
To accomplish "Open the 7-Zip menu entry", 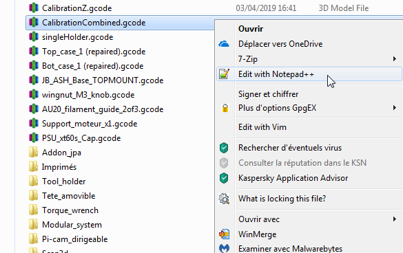I will click(x=248, y=59).
